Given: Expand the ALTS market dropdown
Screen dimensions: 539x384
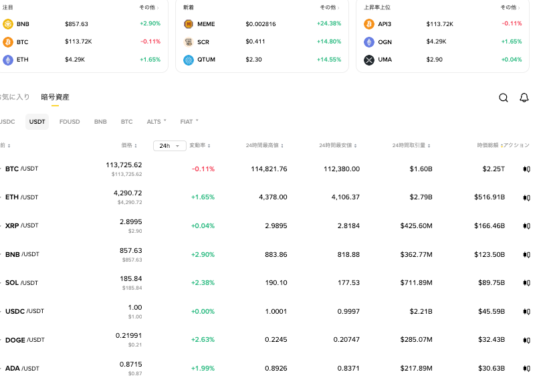Looking at the screenshot, I should pos(156,122).
